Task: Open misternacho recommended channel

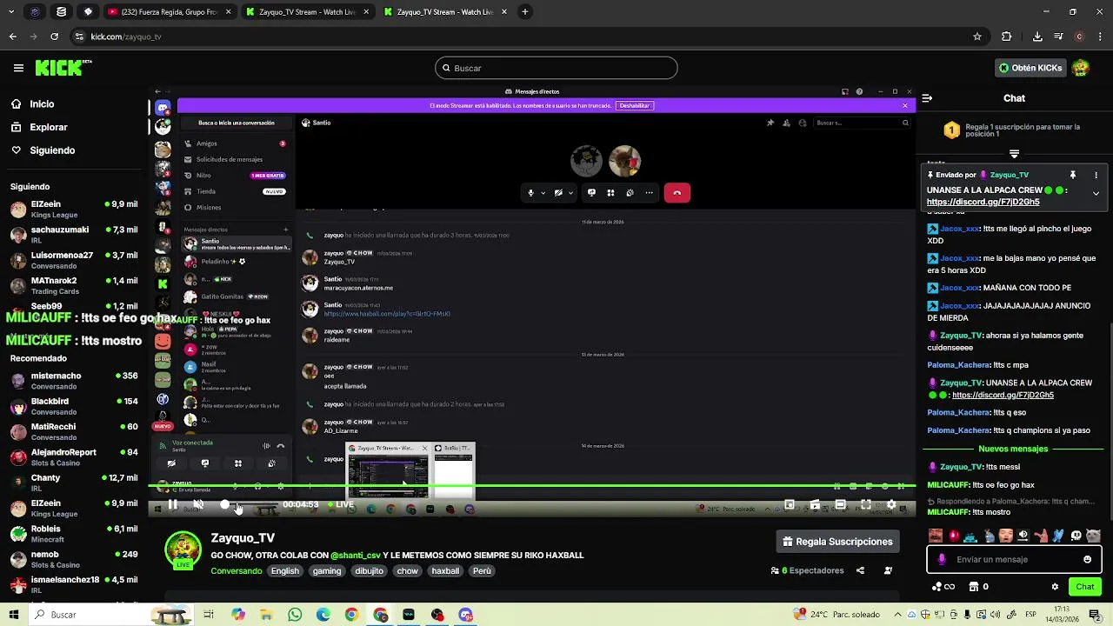Action: click(x=74, y=381)
